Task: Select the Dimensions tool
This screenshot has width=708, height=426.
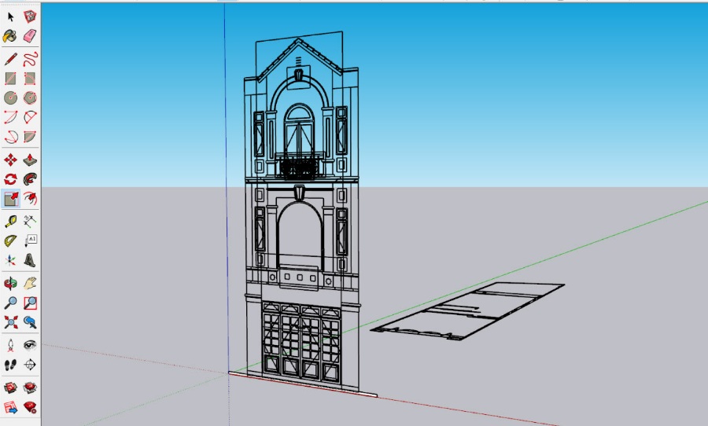Action: pos(30,222)
